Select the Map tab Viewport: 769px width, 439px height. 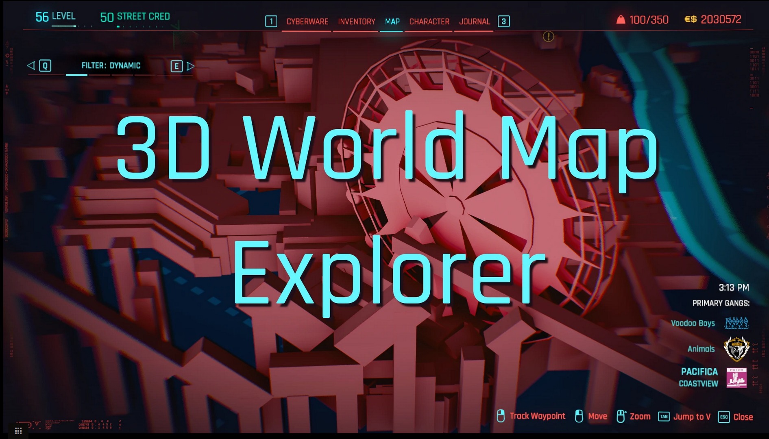click(x=392, y=22)
